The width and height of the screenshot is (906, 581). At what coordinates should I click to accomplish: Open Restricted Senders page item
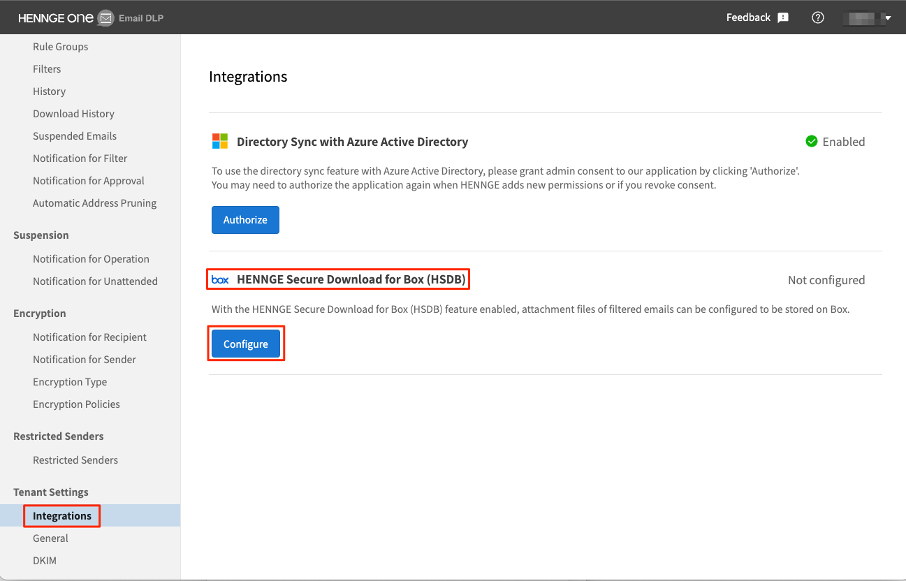(x=75, y=460)
